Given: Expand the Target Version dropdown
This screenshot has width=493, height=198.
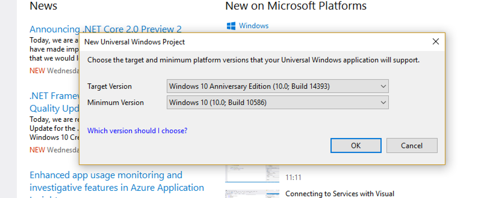Looking at the screenshot, I should [383, 86].
